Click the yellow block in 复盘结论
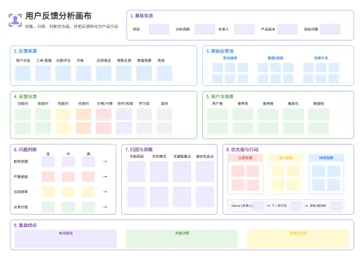The image size is (364, 260). coord(298,238)
